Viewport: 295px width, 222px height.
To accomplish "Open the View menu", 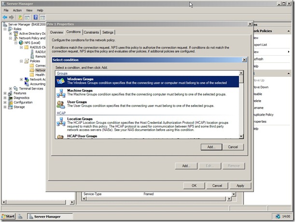I will pos(29,10).
